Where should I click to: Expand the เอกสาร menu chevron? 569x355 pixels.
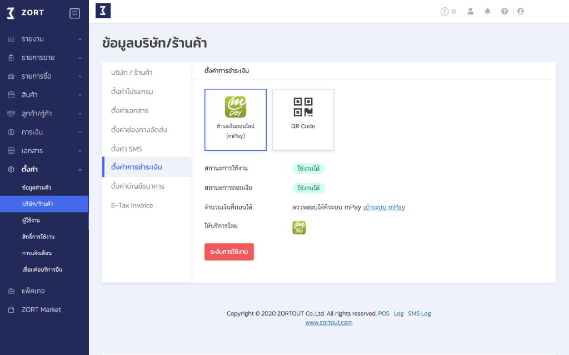[x=80, y=151]
